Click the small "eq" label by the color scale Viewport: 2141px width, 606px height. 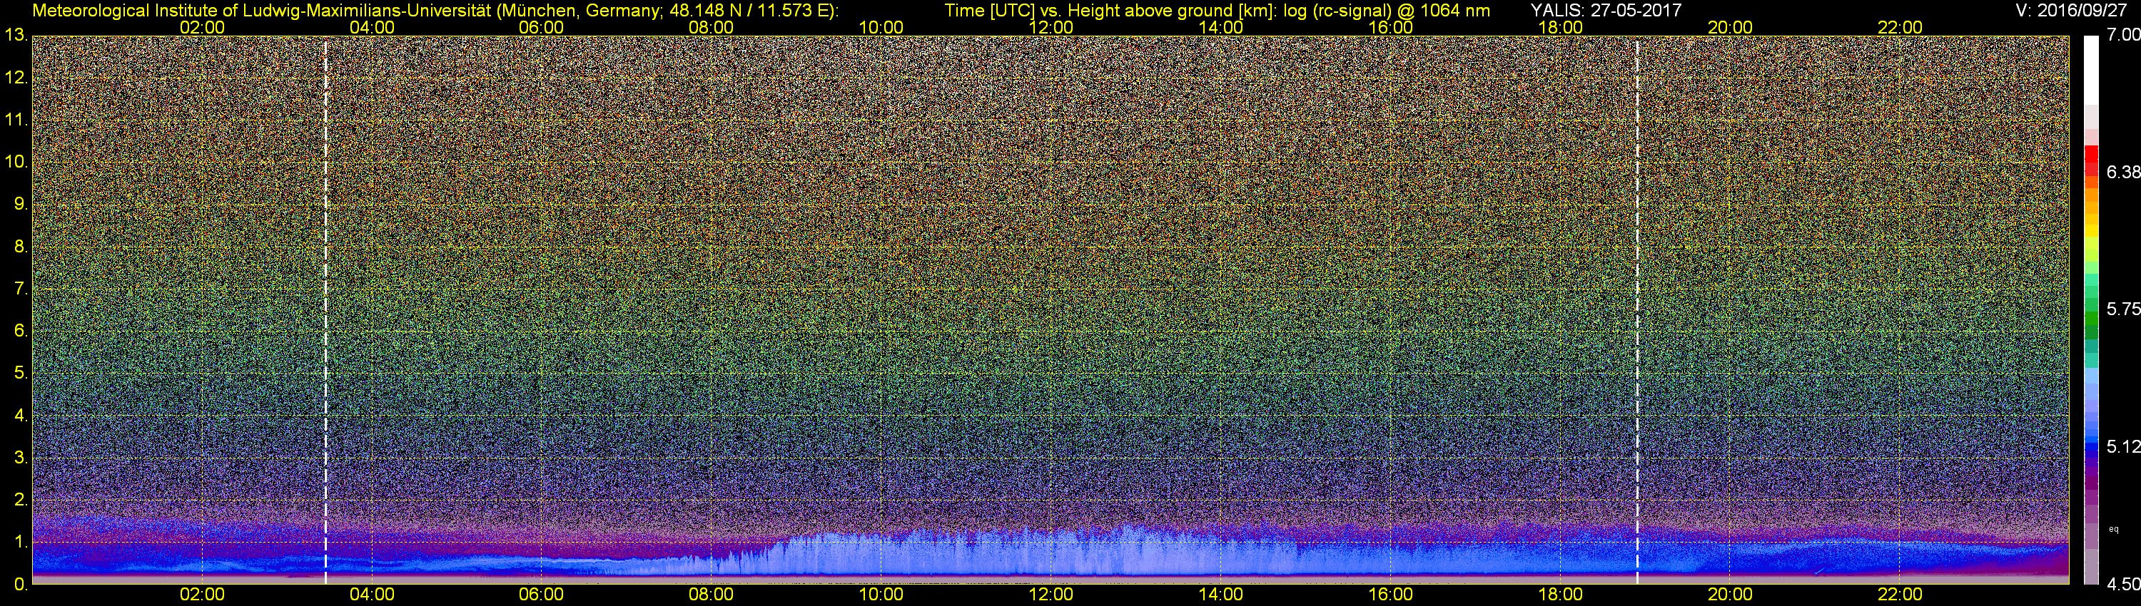click(2114, 529)
